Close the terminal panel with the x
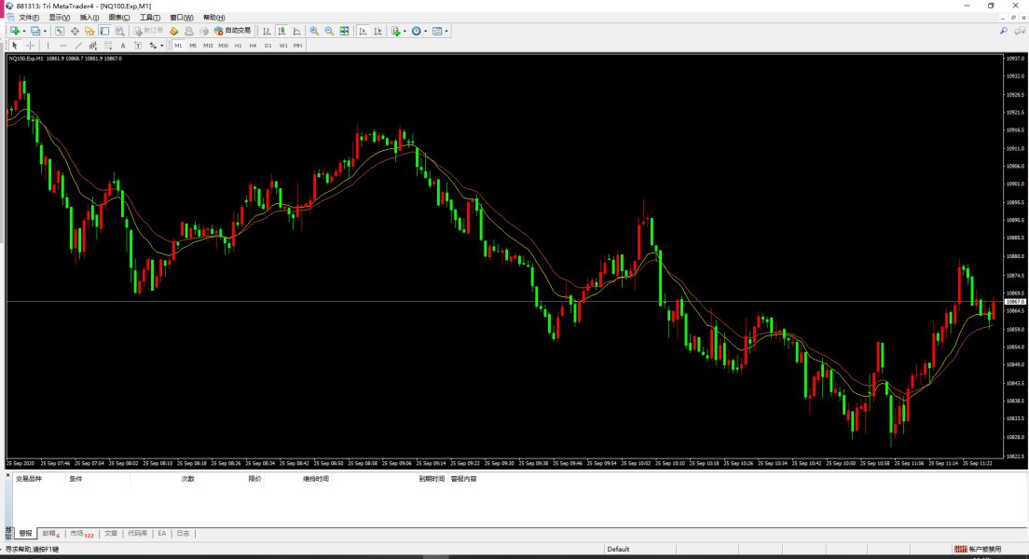1029x559 pixels. pyautogui.click(x=7, y=475)
